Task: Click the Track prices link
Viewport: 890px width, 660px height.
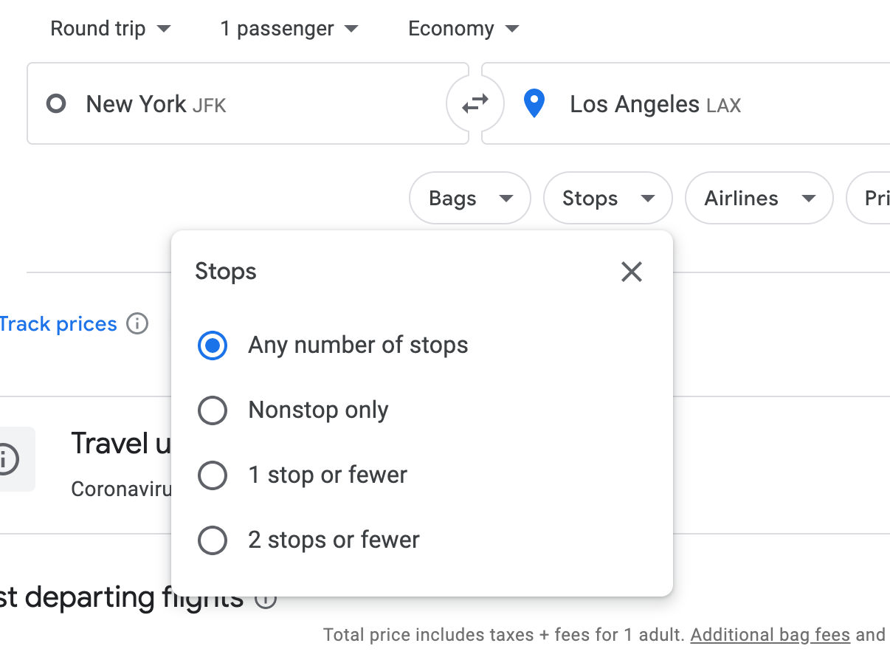Action: 58,324
